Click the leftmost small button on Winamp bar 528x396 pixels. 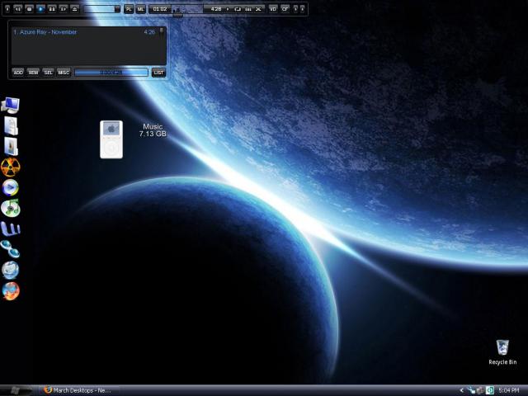pos(7,9)
